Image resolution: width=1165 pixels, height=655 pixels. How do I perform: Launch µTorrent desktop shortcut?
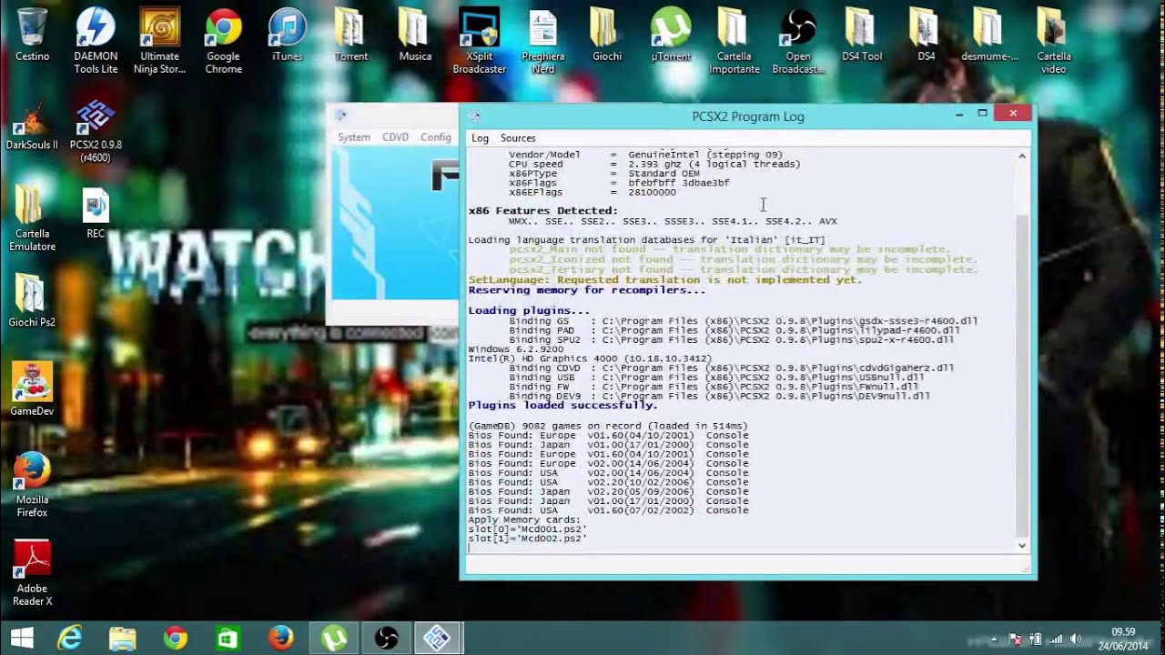[671, 35]
